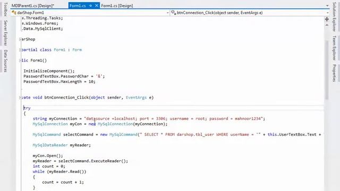Screen dimensions: 340x191
Task: Click the int count = 0; line
Action: [49, 166]
